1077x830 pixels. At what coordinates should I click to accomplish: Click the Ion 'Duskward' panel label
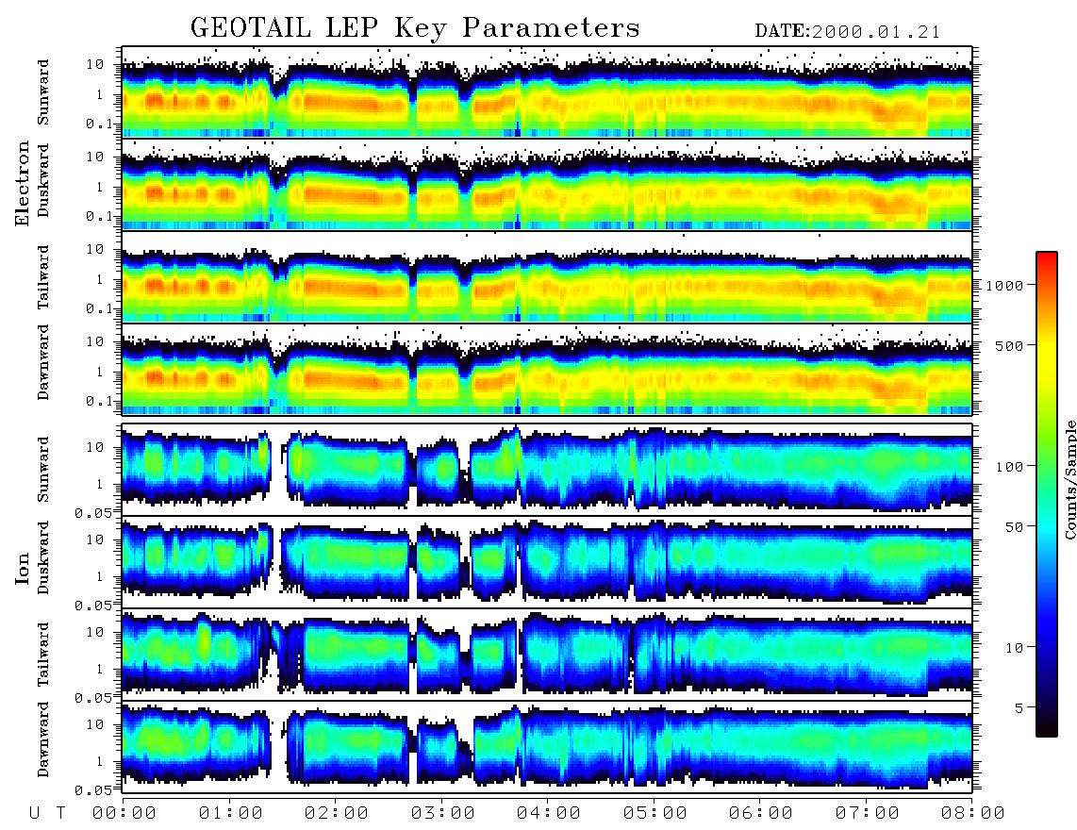point(43,557)
